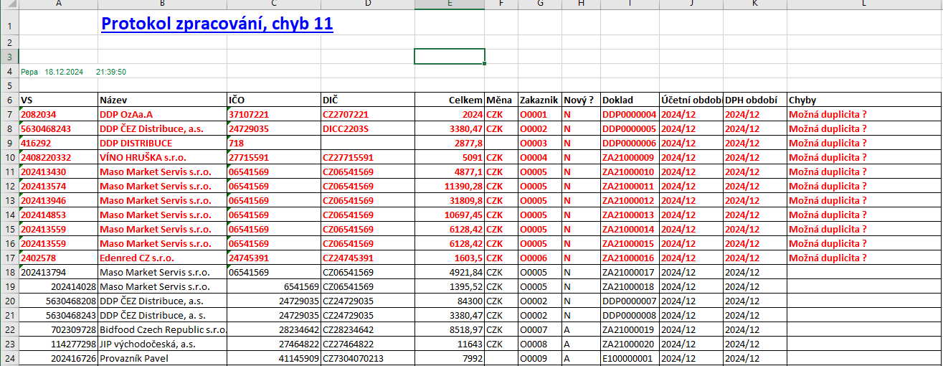The image size is (943, 366).
Task: Select the 'DDP OzAa.A' name cell
Action: 162,114
